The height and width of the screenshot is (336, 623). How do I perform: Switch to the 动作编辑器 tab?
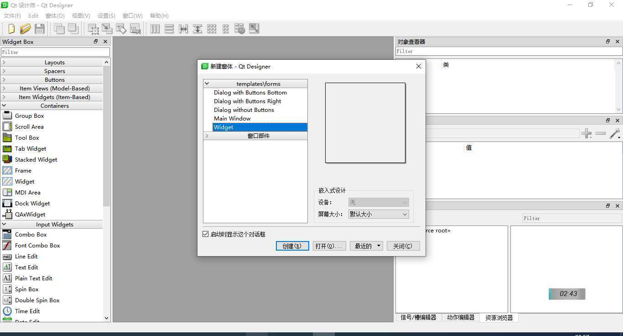(461, 317)
